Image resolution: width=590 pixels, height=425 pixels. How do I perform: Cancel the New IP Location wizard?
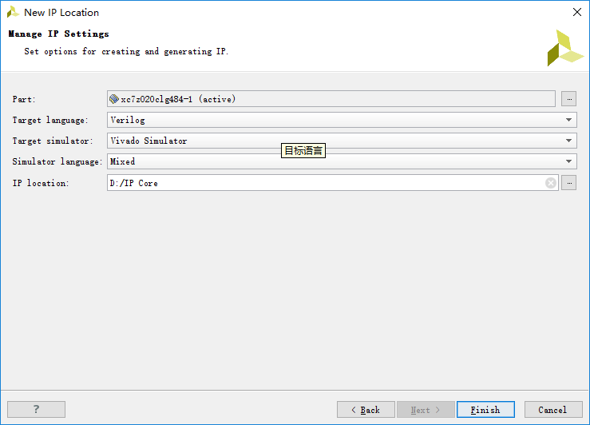click(553, 410)
